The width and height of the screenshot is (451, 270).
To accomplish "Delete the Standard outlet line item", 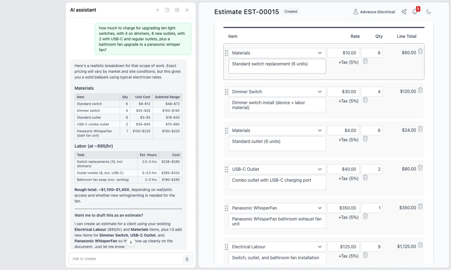I will (x=420, y=129).
